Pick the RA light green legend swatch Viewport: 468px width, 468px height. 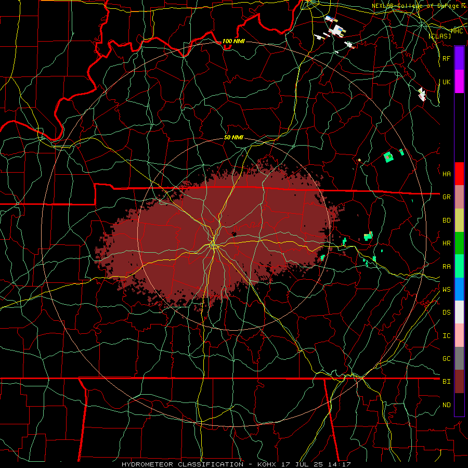459,266
